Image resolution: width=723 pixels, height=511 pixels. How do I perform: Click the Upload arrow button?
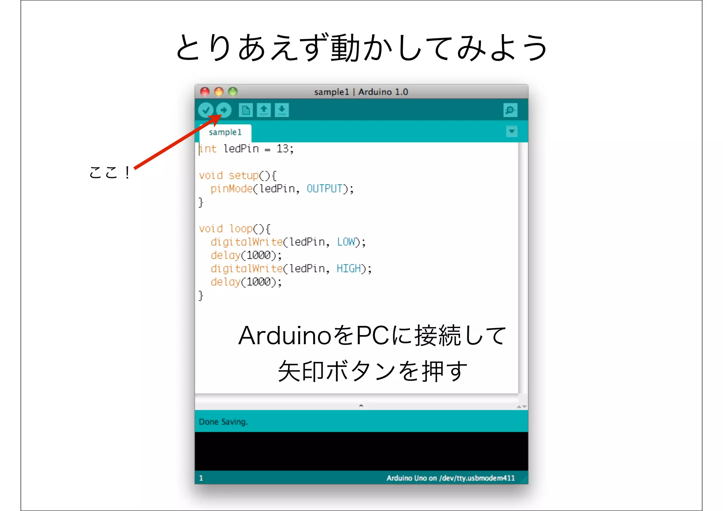pos(224,110)
